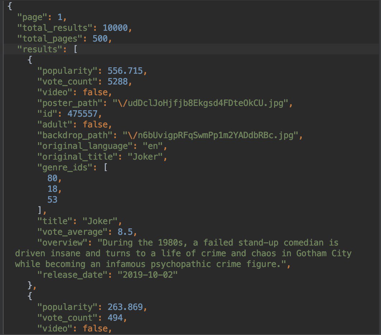
Task: Click the closing brace of the first result
Action: click(x=30, y=285)
